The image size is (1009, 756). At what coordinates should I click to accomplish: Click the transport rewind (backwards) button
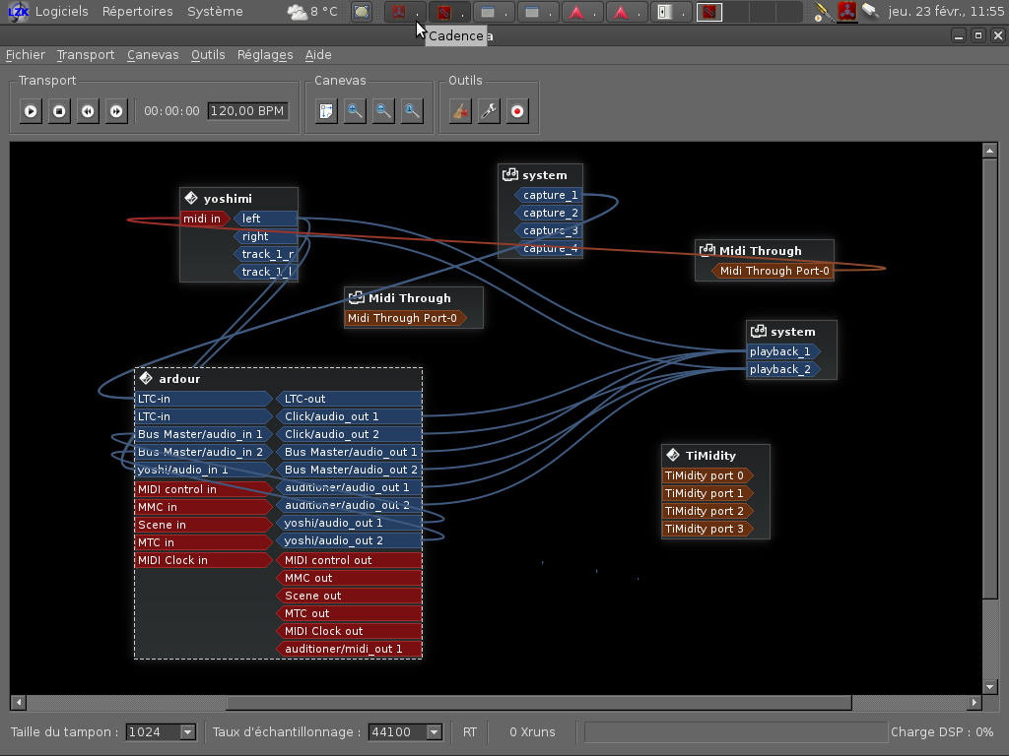pos(88,111)
